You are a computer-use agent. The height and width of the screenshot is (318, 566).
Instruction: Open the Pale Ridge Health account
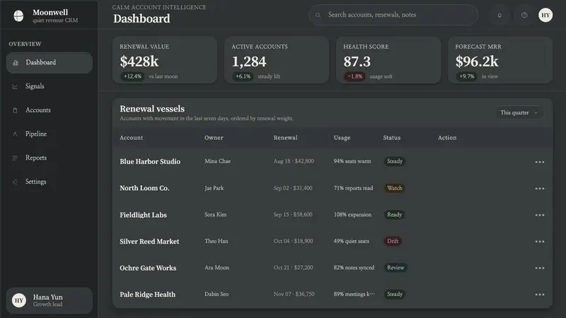[148, 295]
